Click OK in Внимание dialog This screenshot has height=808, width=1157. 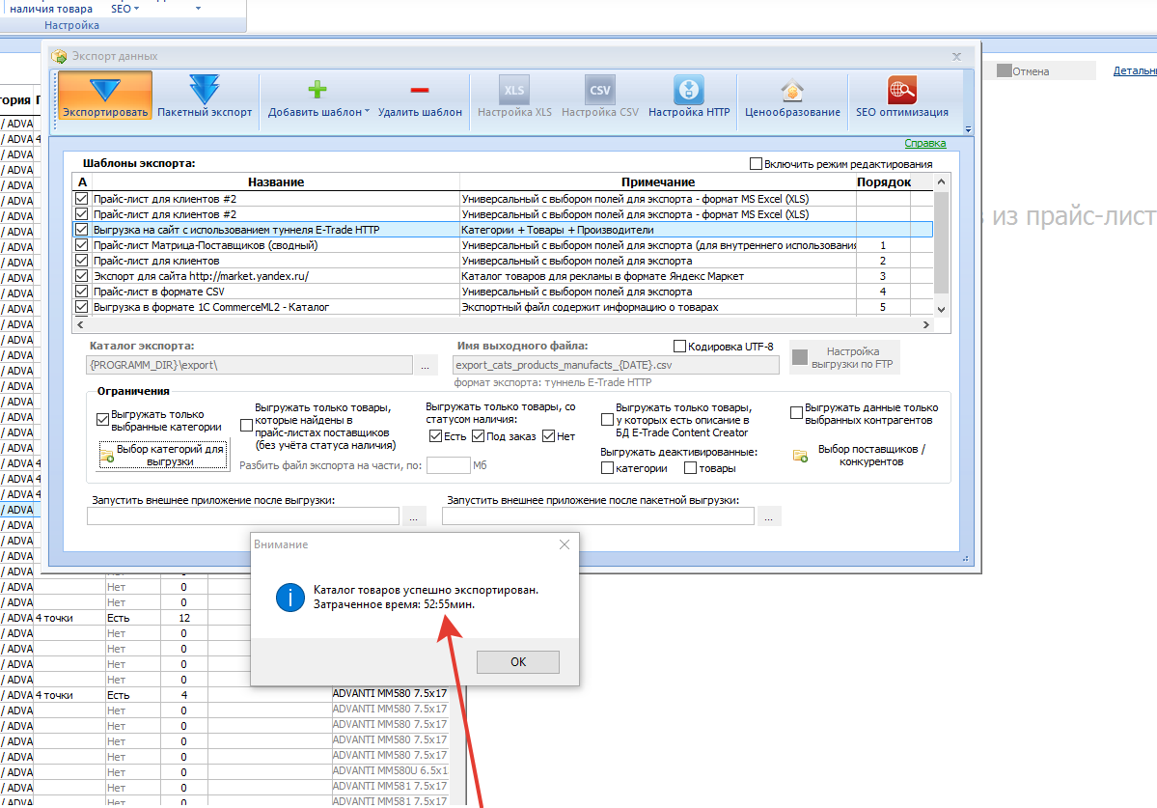tap(518, 662)
